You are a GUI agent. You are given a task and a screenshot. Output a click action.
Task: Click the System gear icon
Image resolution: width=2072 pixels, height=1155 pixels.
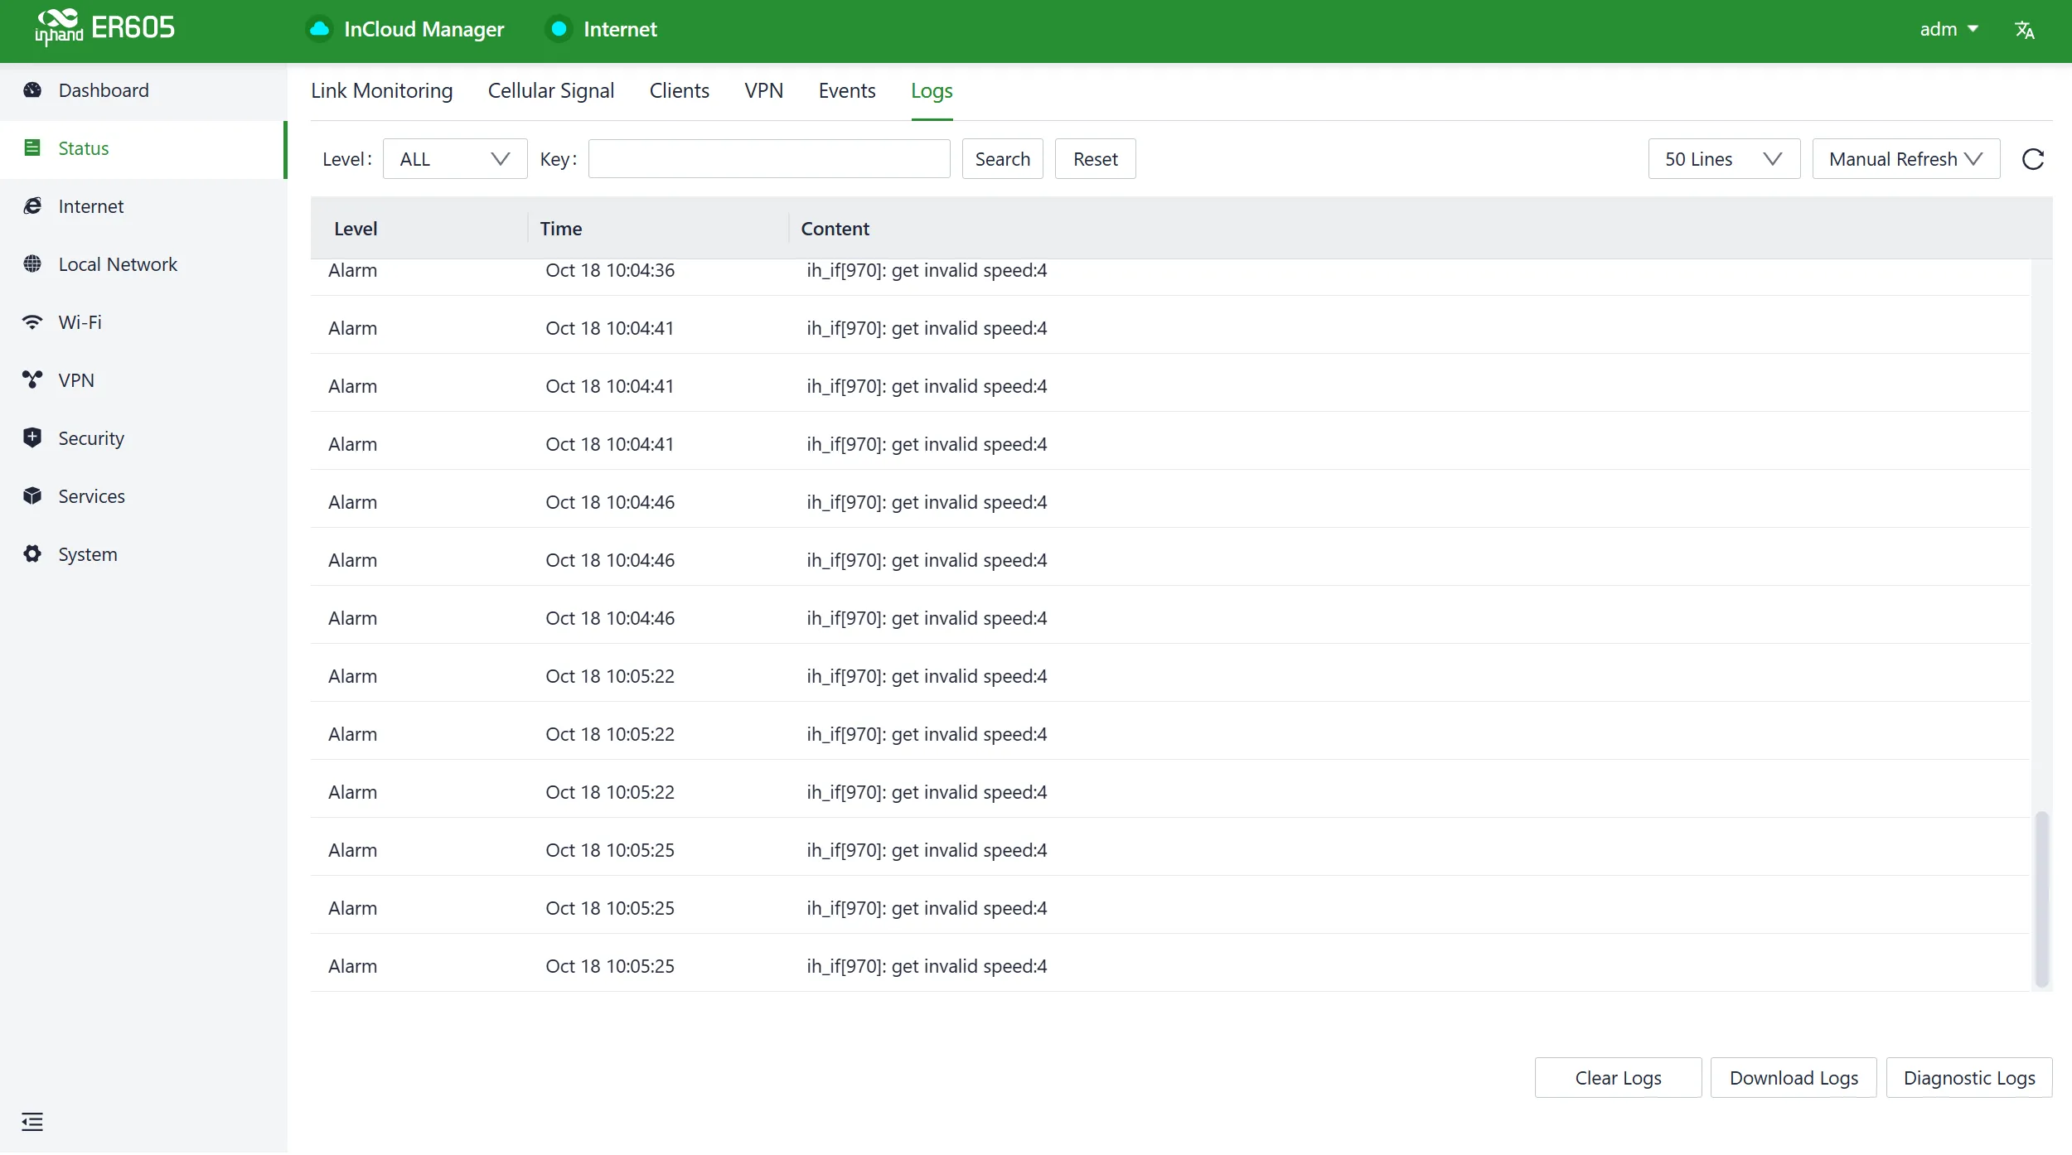(x=32, y=554)
